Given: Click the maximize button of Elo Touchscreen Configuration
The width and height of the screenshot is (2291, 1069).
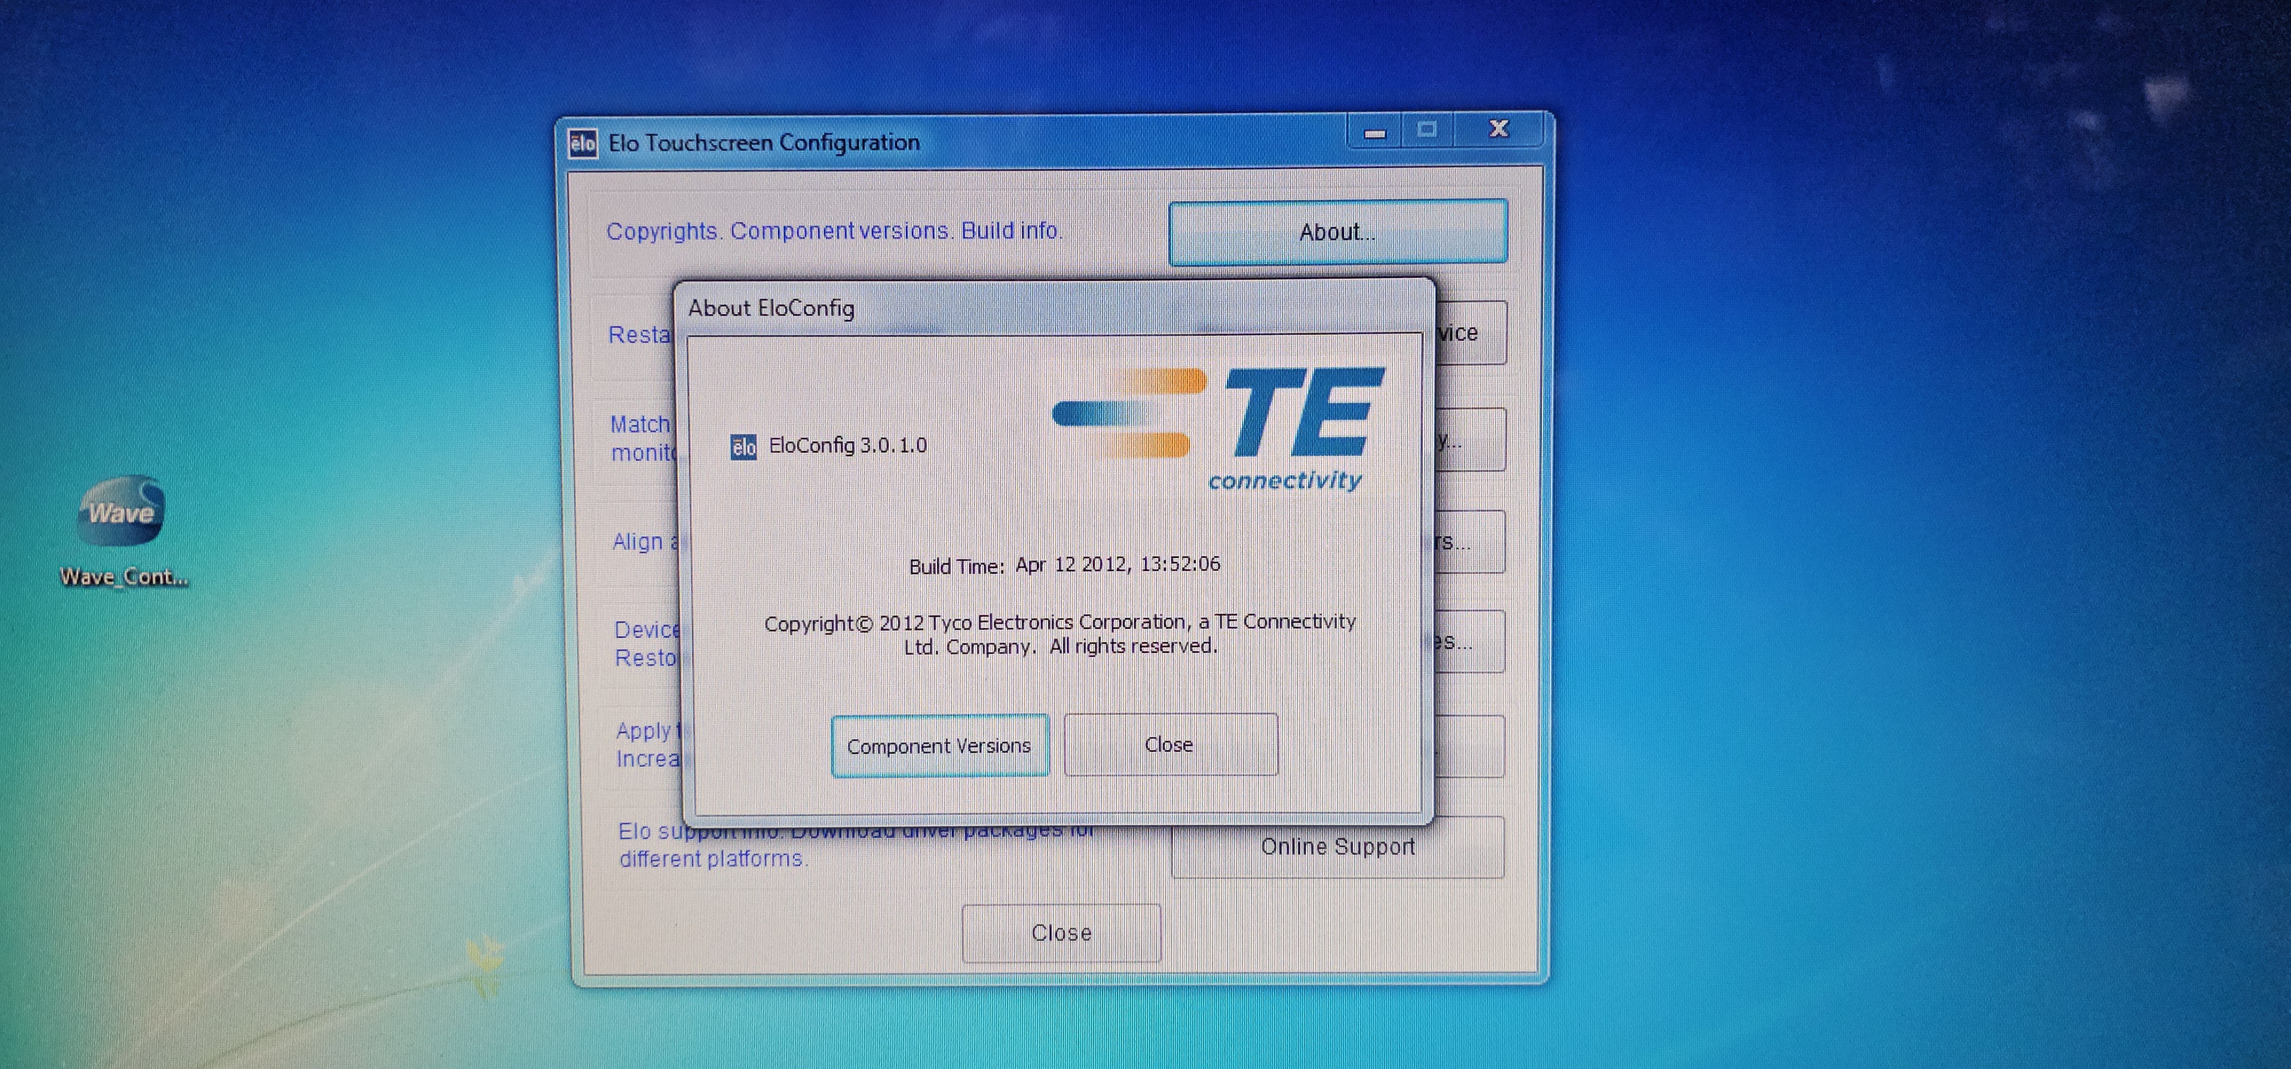Looking at the screenshot, I should point(1427,130).
